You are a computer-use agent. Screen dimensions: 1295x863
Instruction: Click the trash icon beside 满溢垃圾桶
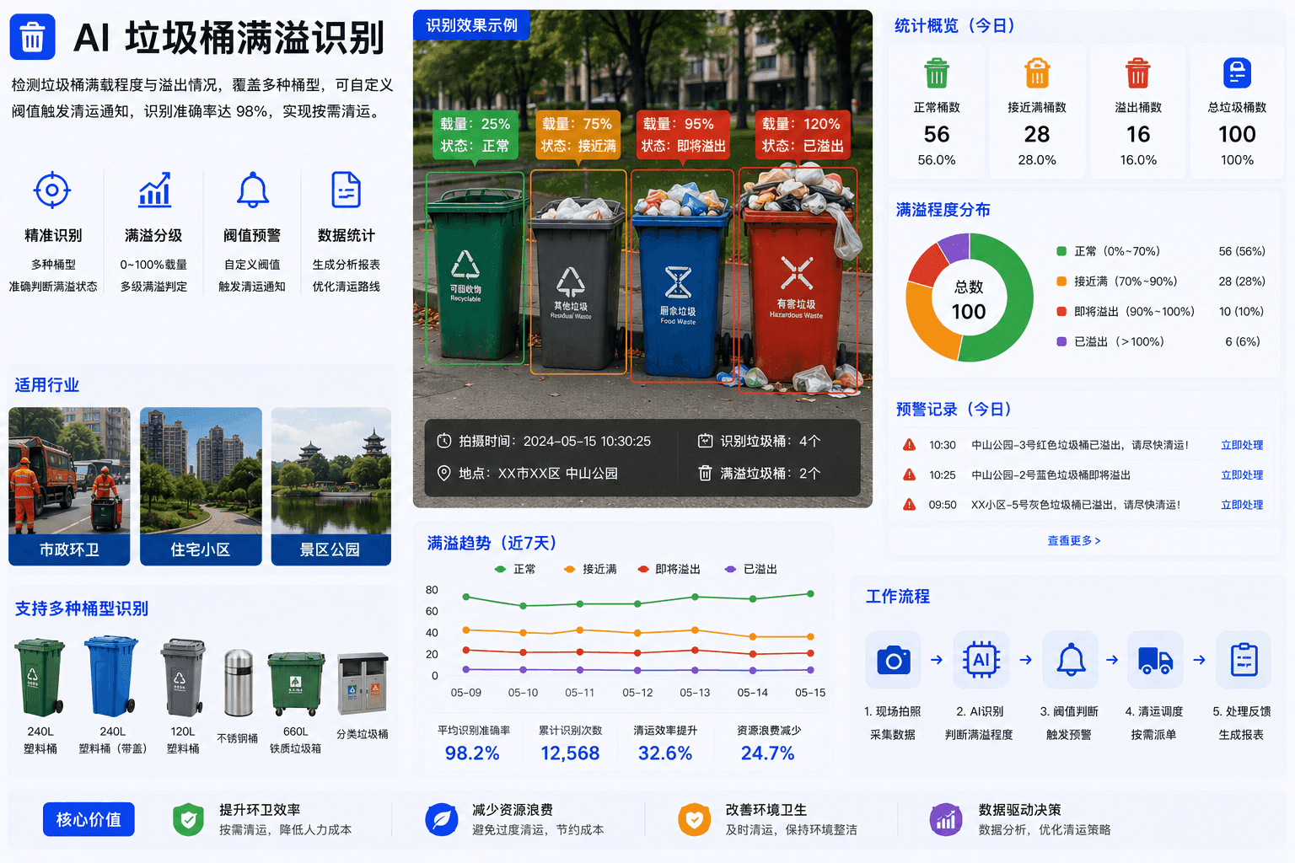[705, 474]
